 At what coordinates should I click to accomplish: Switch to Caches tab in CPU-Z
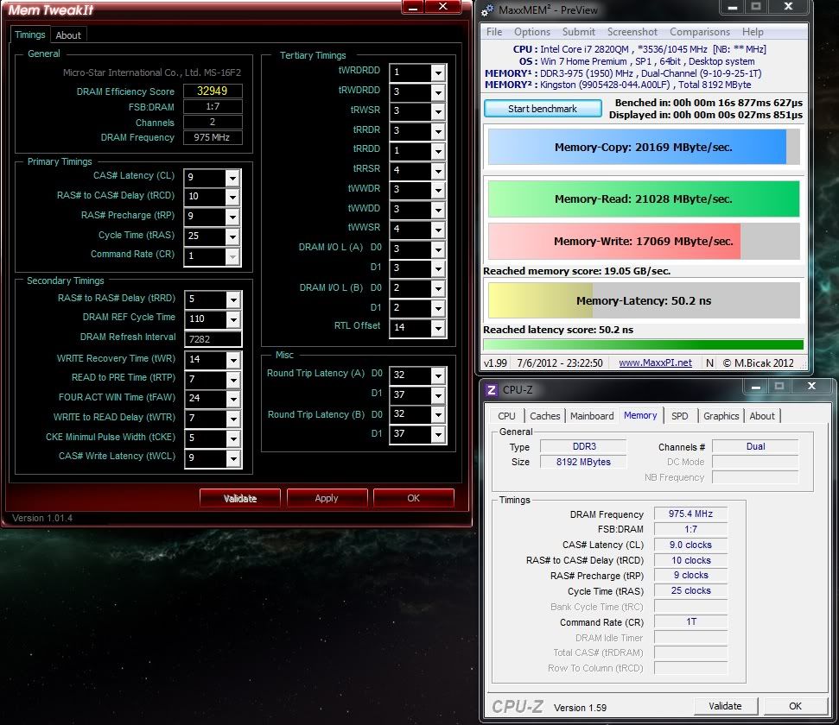(x=544, y=416)
